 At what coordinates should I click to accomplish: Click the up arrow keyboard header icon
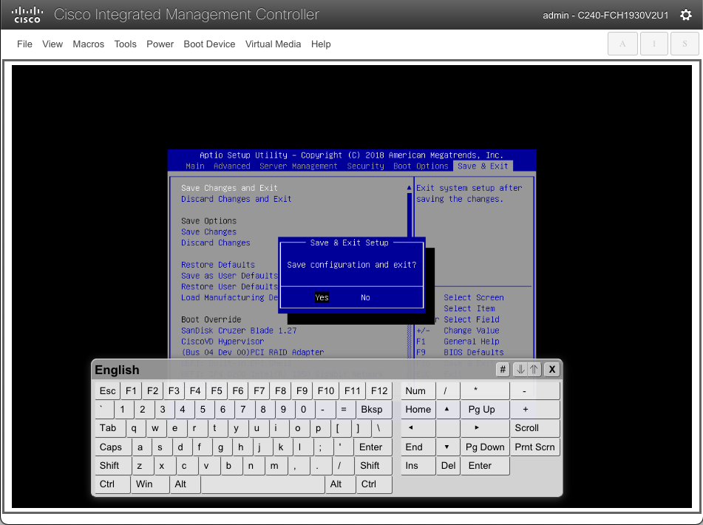pos(534,370)
